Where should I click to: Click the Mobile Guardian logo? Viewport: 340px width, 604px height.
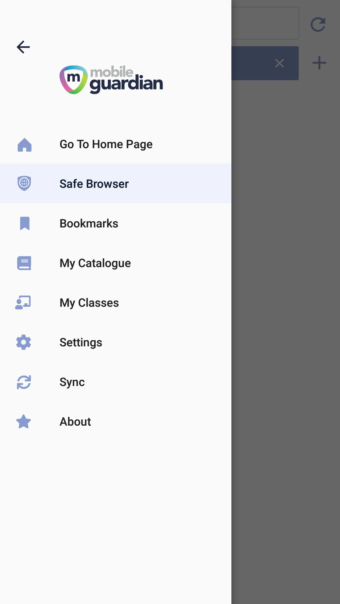[111, 80]
